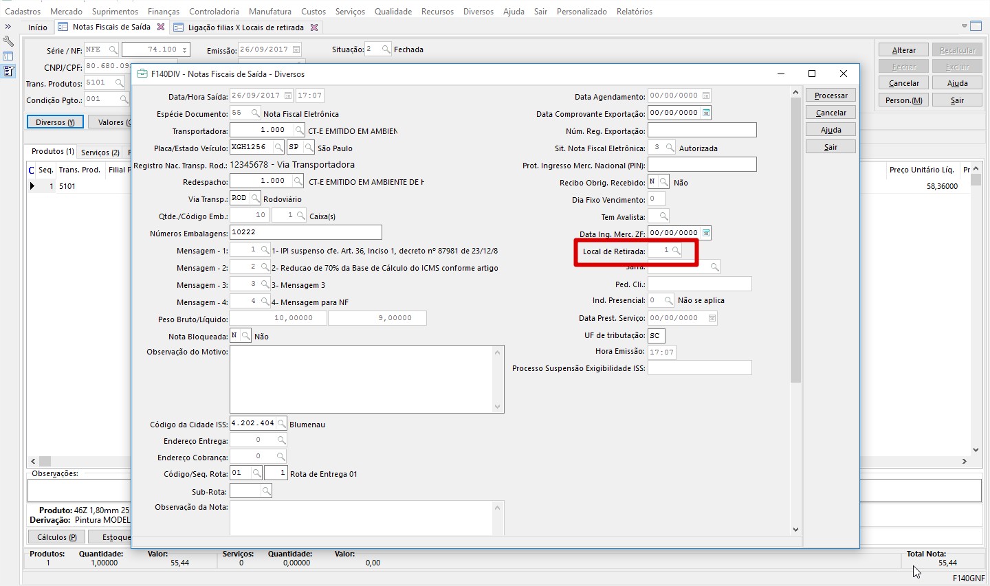The width and height of the screenshot is (990, 586).
Task: Open the NF number dropdown arrow
Action: (184, 50)
